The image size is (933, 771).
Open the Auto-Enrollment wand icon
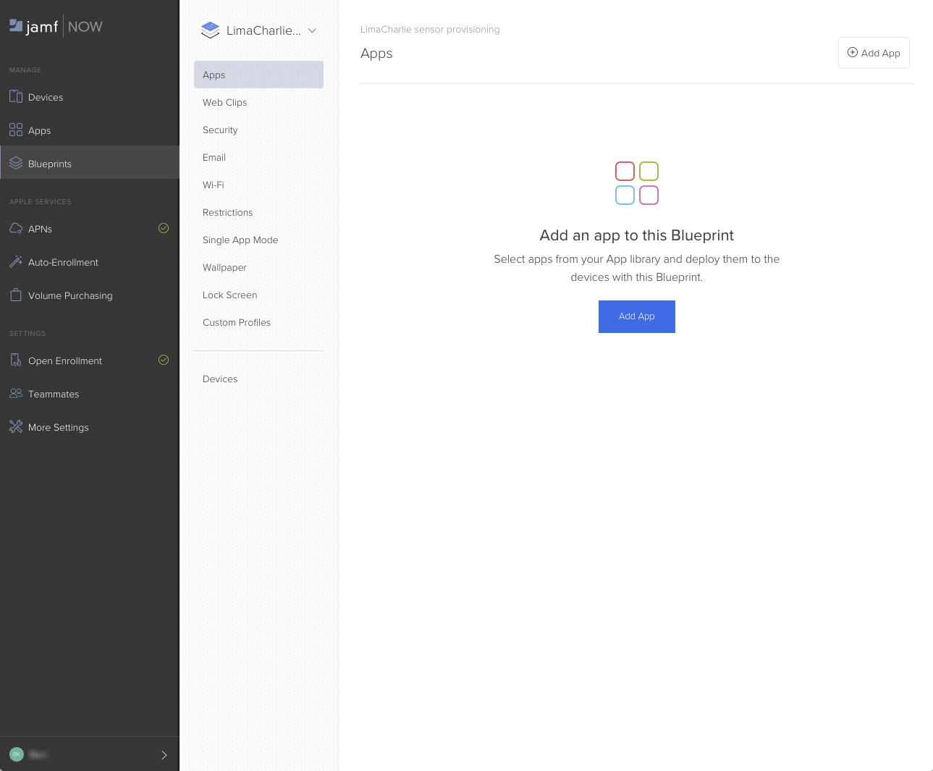(16, 262)
